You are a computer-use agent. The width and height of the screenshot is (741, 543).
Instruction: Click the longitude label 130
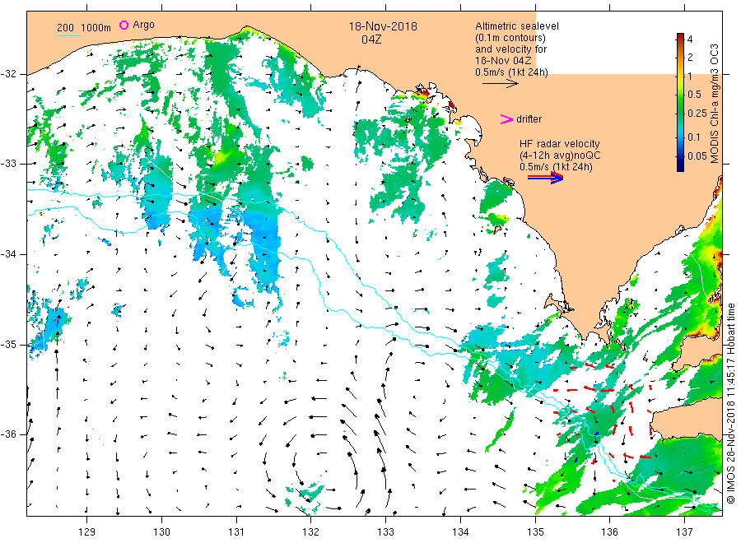point(161,532)
